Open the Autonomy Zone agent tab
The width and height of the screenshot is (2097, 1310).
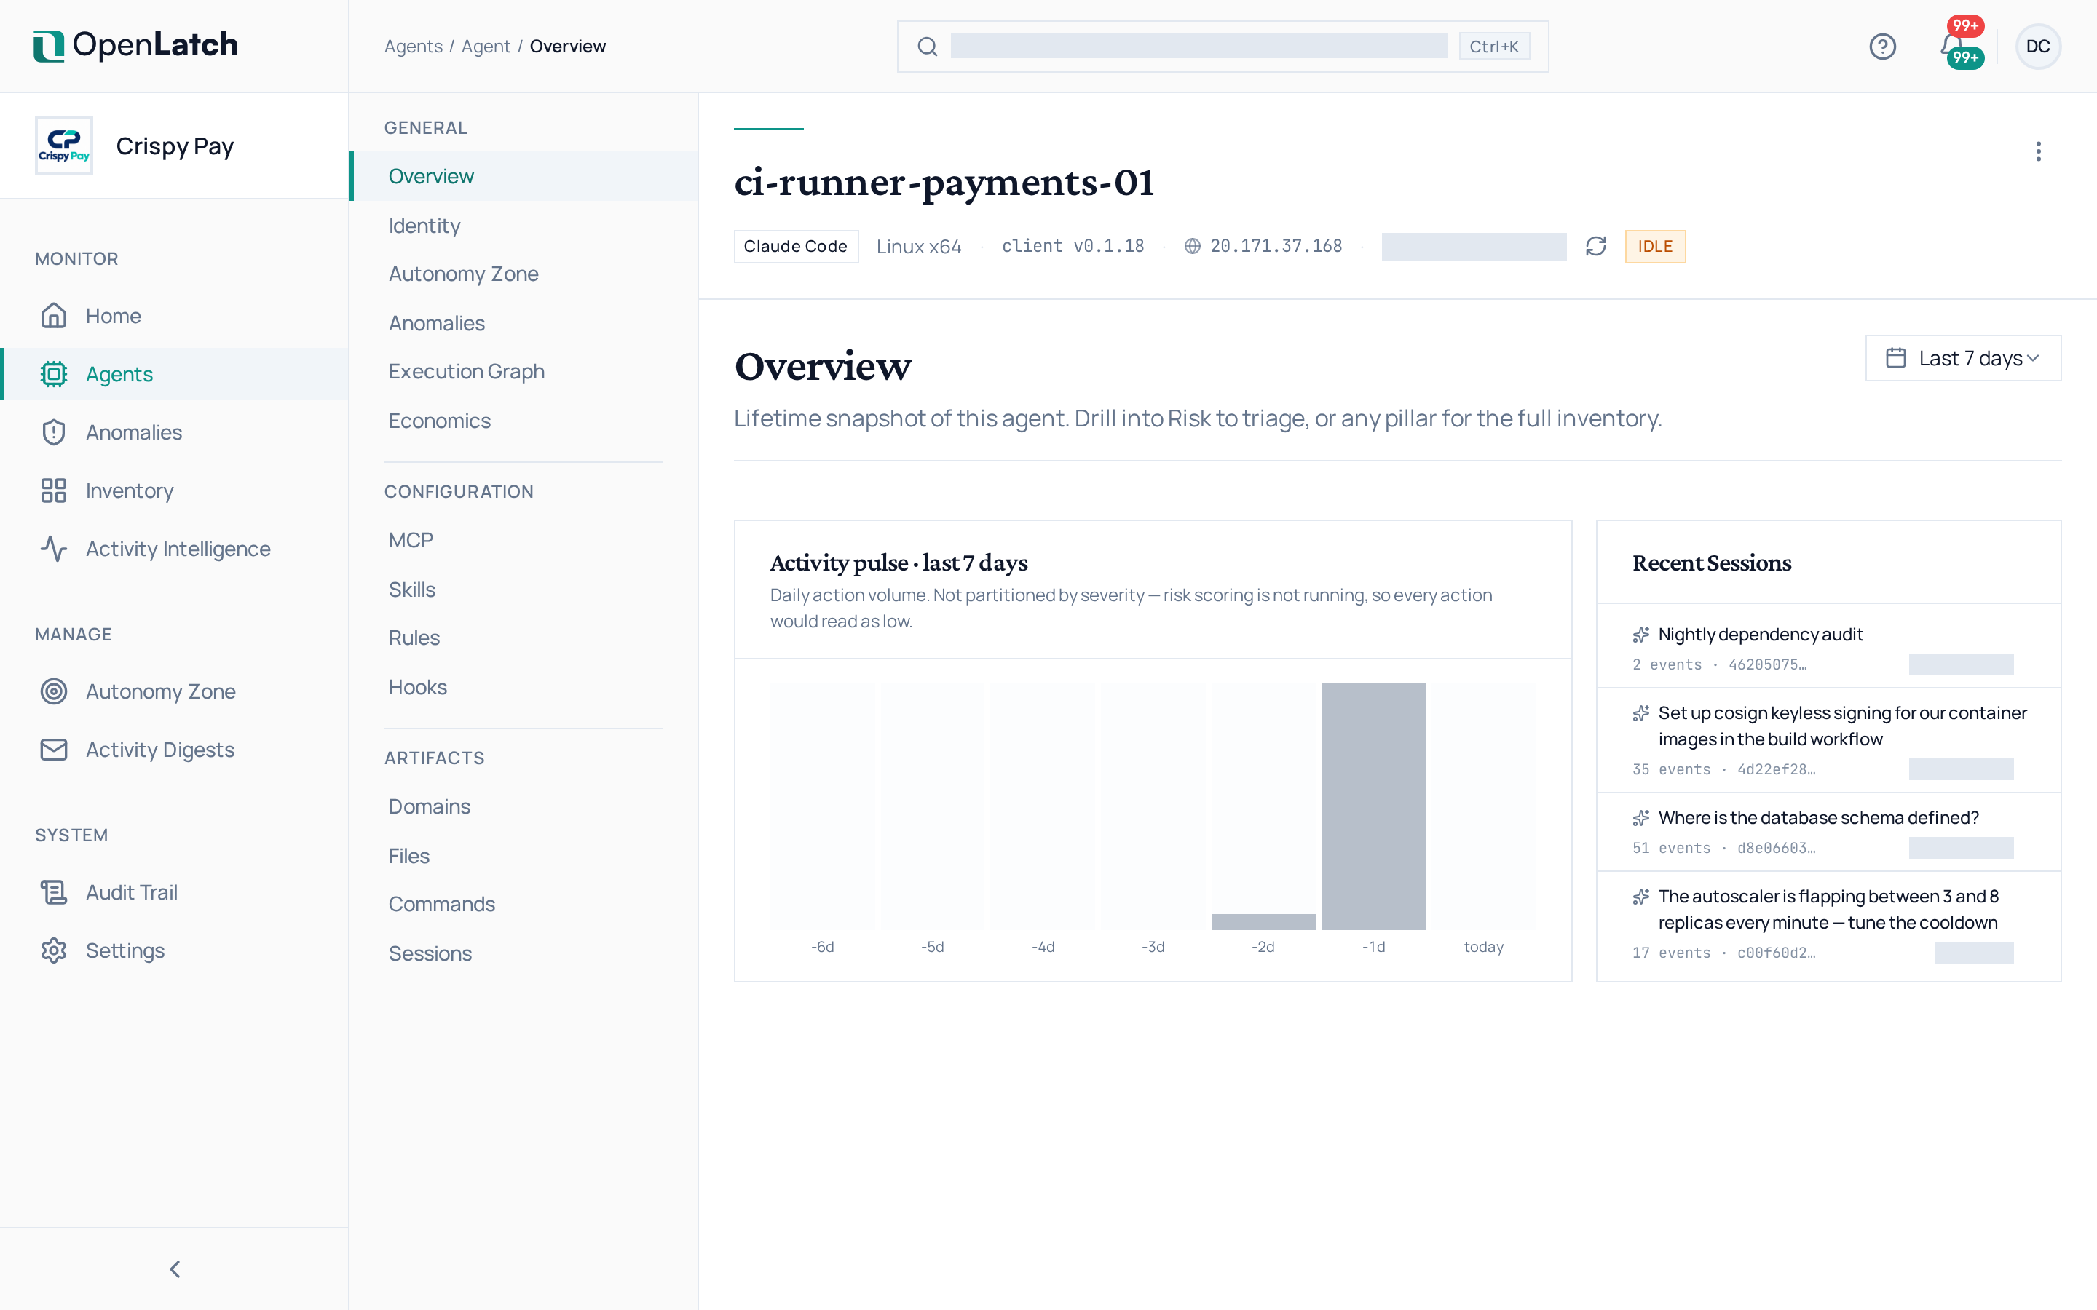[x=524, y=274]
